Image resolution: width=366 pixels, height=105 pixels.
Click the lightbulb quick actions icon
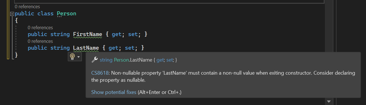coord(72,57)
